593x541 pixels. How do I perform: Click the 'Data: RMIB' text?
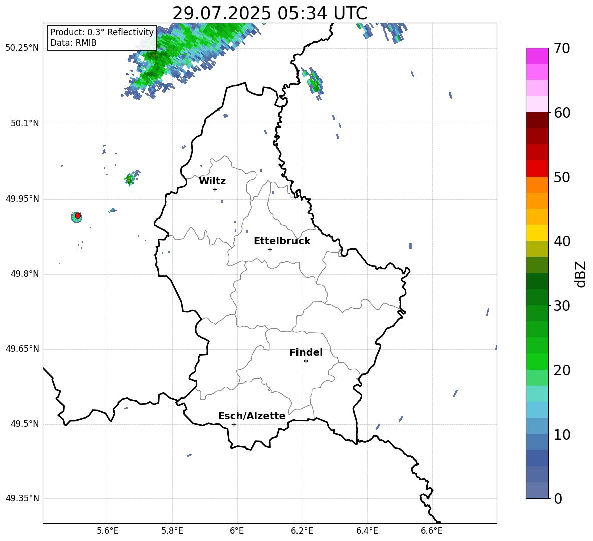[73, 43]
